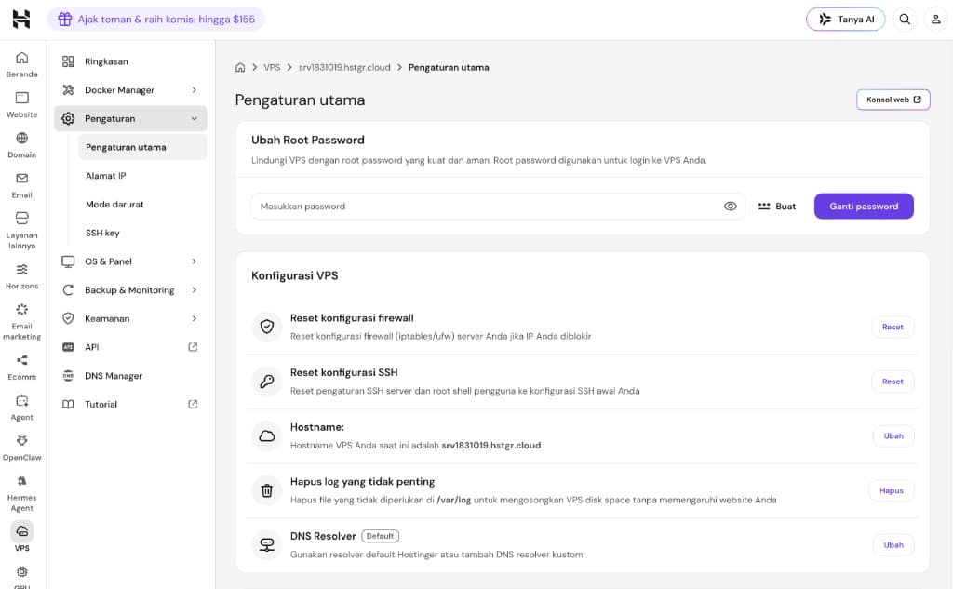This screenshot has height=589, width=953.
Task: Click Reset for SSH configuration
Action: [x=893, y=382]
